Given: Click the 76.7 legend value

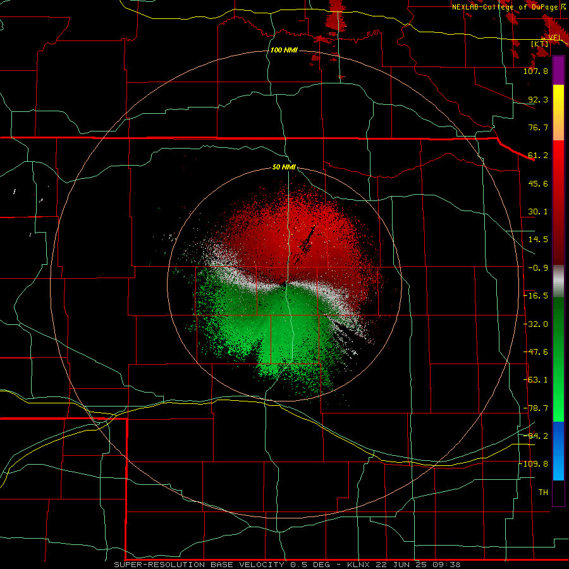Looking at the screenshot, I should 538,127.
